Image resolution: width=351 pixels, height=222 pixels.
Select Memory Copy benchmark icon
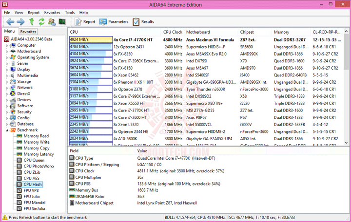coord(19,148)
